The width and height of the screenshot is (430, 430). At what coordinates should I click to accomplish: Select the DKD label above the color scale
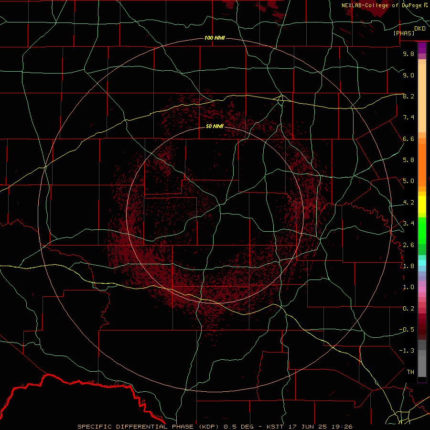point(419,29)
